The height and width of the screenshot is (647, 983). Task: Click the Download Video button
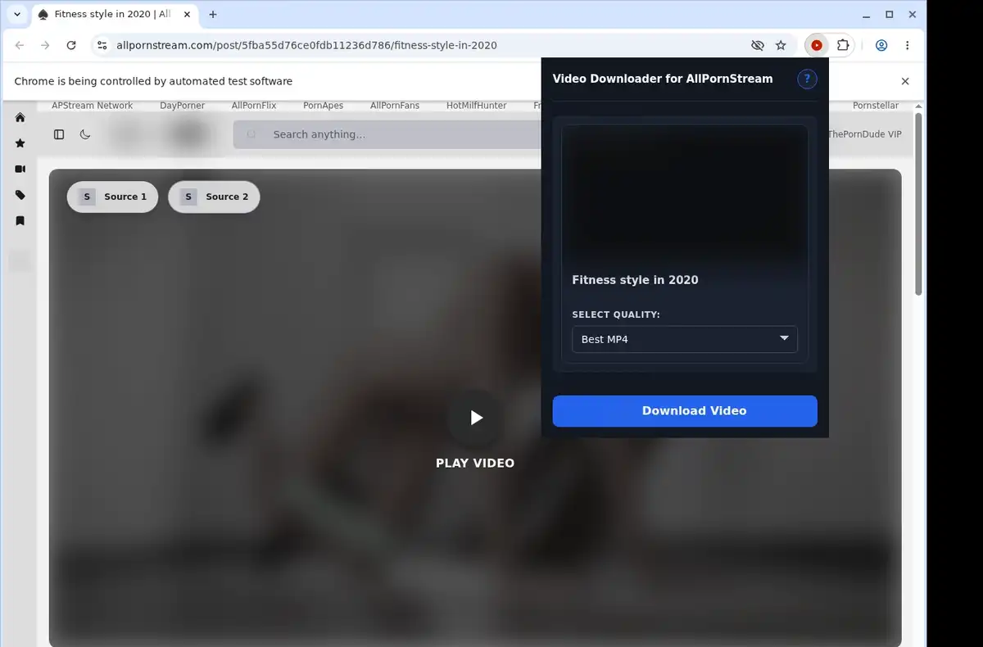[x=685, y=411]
